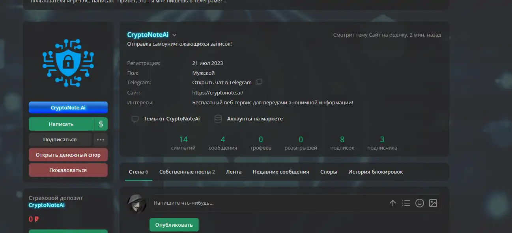The height and width of the screenshot is (233, 512).
Task: Click the dollar transfer money icon
Action: click(101, 124)
